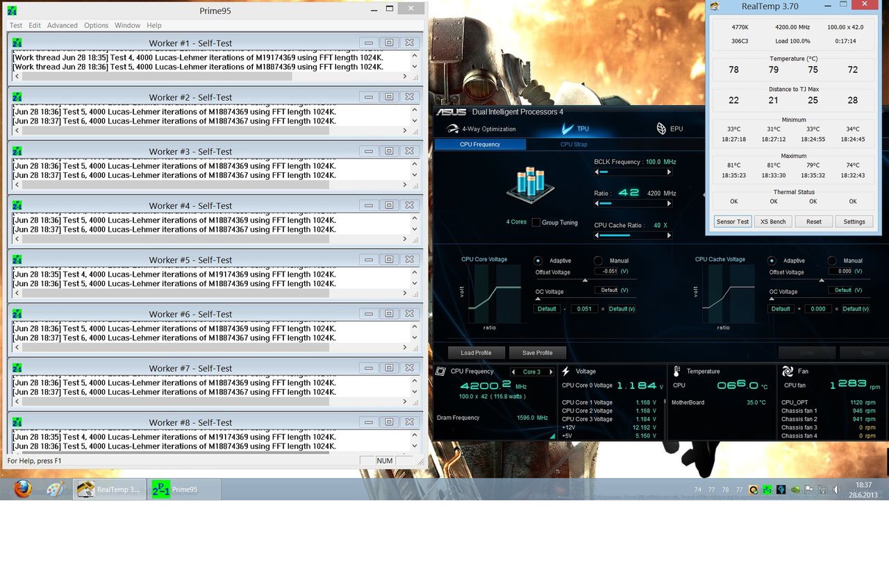The width and height of the screenshot is (889, 567).
Task: Open Firefox from the taskbar
Action: pos(23,489)
